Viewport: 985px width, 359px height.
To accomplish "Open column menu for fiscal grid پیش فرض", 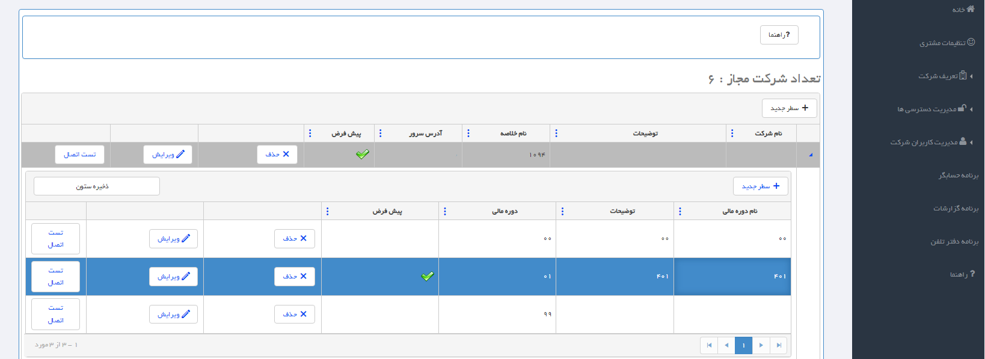I will tap(328, 211).
